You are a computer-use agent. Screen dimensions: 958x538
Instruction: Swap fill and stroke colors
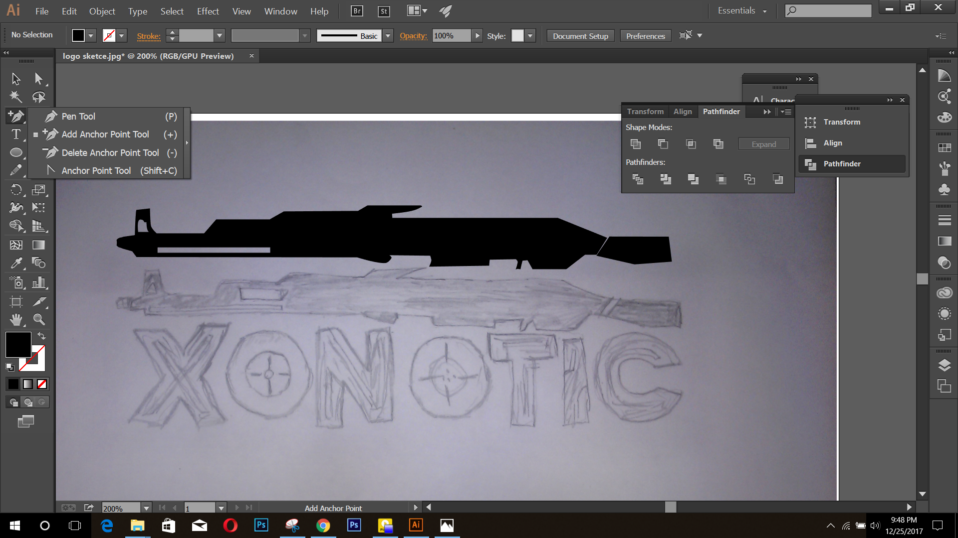click(x=41, y=336)
